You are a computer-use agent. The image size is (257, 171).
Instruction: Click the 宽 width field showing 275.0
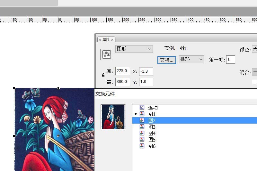point(123,71)
